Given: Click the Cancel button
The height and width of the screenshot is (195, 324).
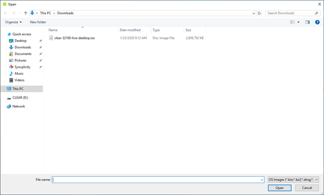Looking at the screenshot, I should point(307,188).
